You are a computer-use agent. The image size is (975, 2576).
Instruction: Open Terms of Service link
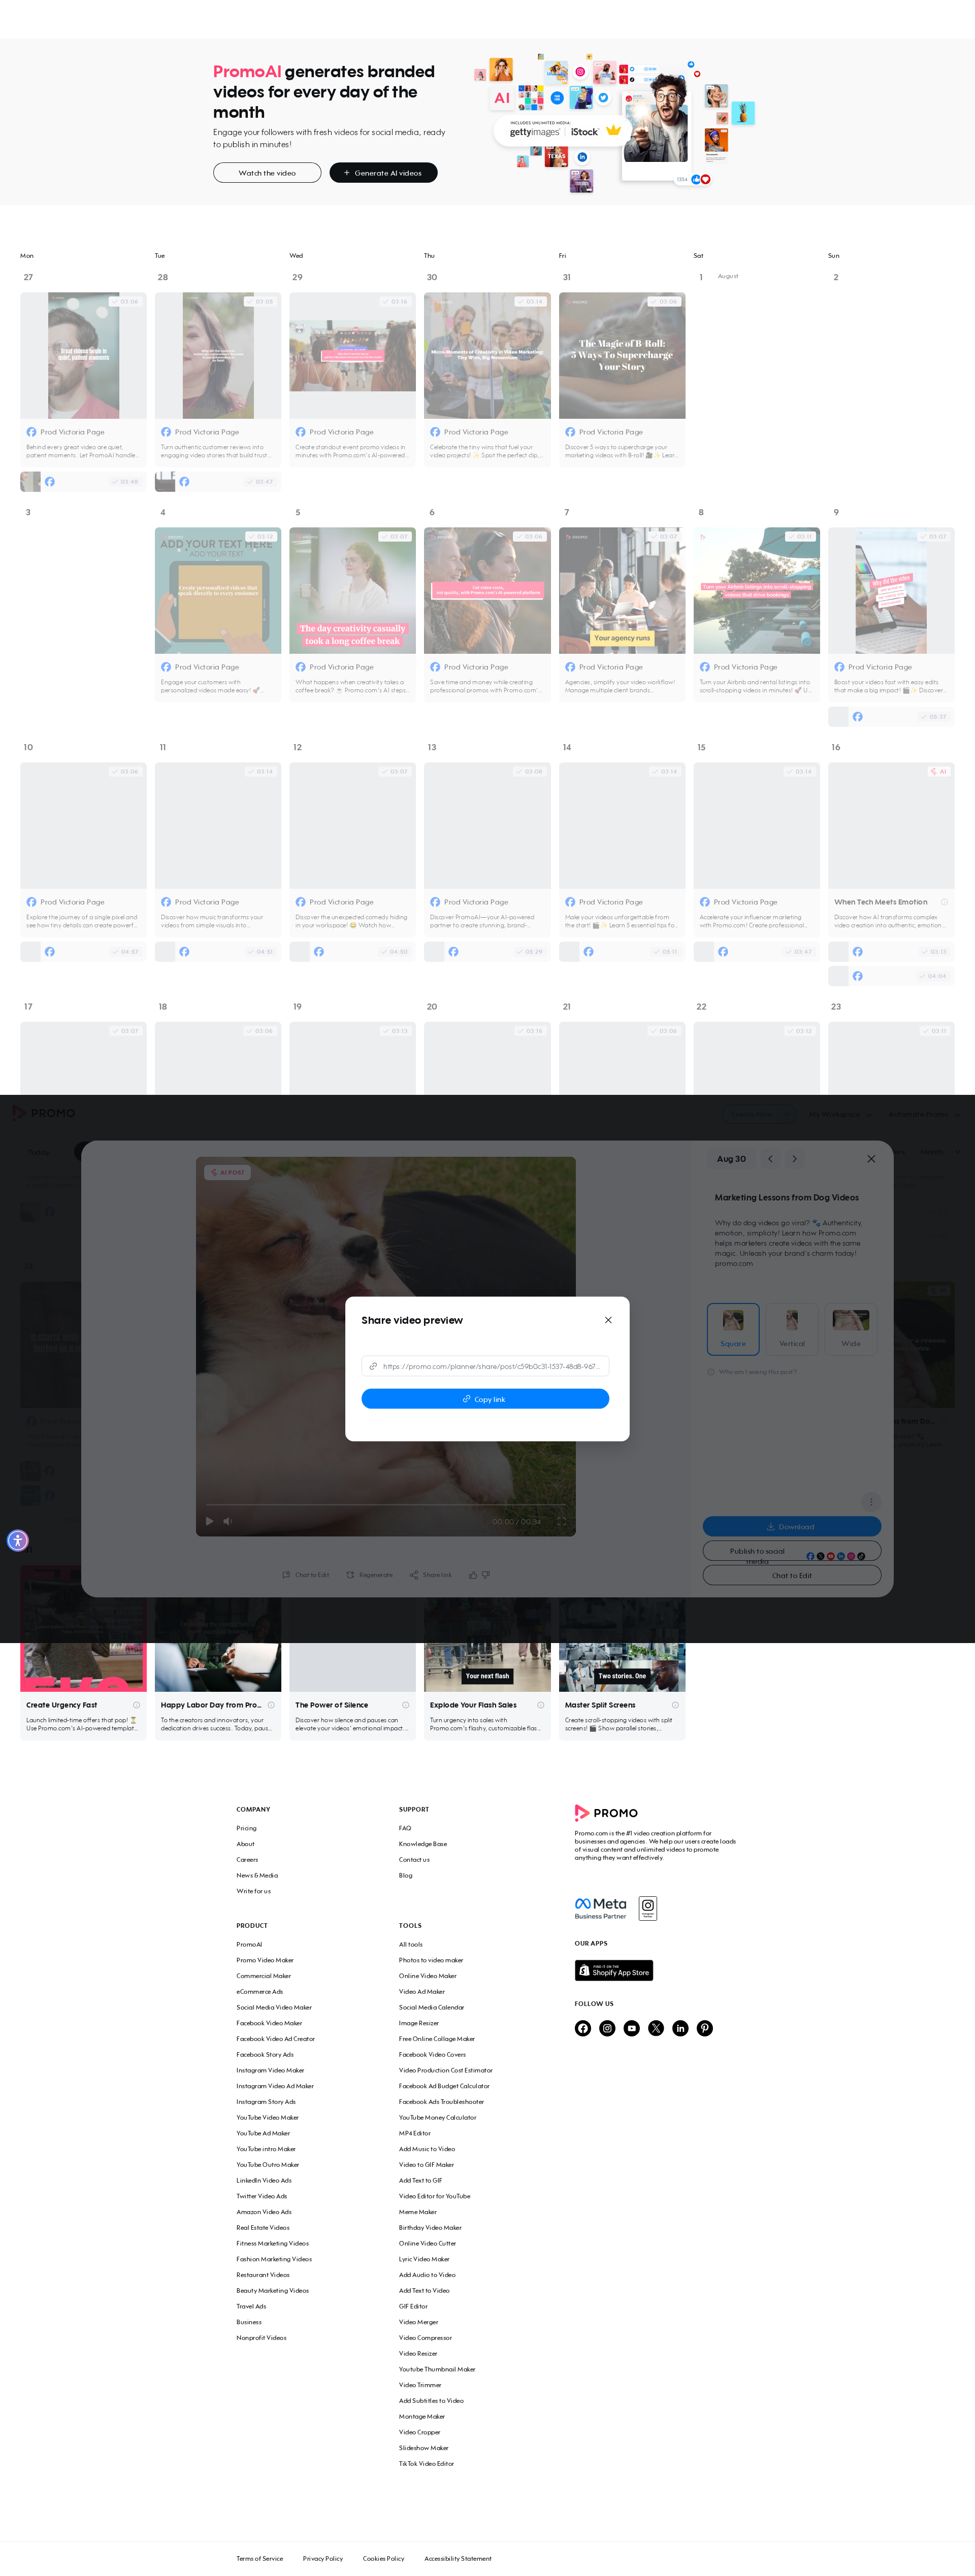coord(260,2558)
